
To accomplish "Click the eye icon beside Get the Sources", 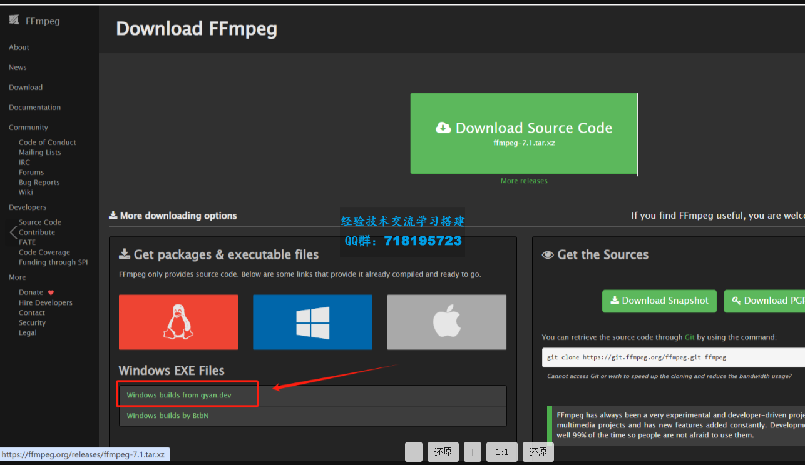I will point(547,254).
